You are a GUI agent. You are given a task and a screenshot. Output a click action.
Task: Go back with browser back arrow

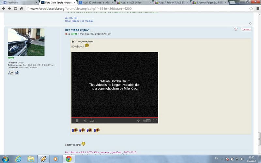(x=4, y=9)
